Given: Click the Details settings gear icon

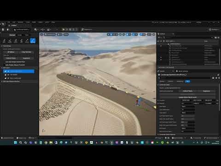Looking at the screenshot, I should [219, 78].
